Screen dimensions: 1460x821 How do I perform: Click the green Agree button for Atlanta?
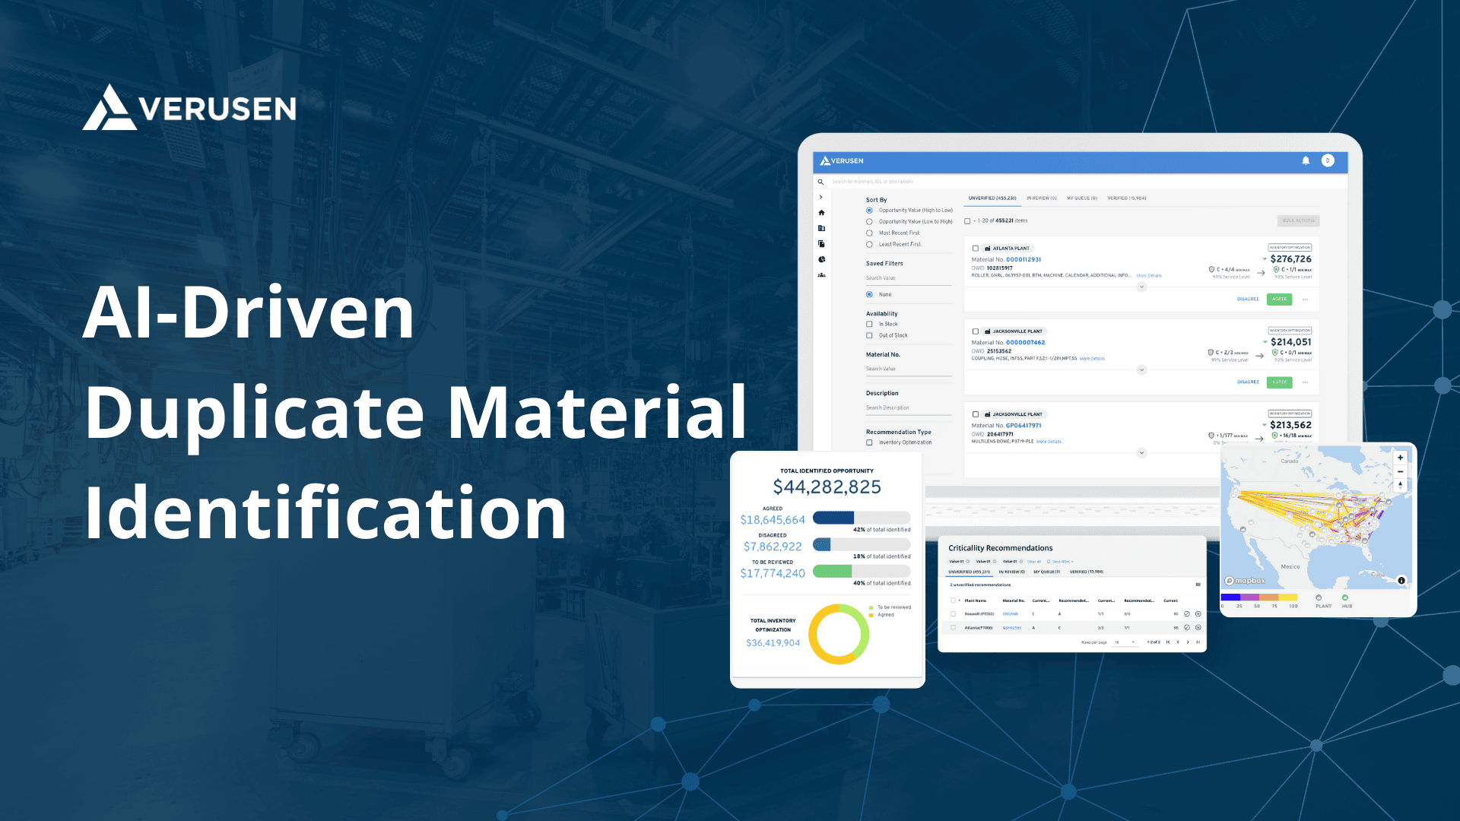[x=1279, y=299]
